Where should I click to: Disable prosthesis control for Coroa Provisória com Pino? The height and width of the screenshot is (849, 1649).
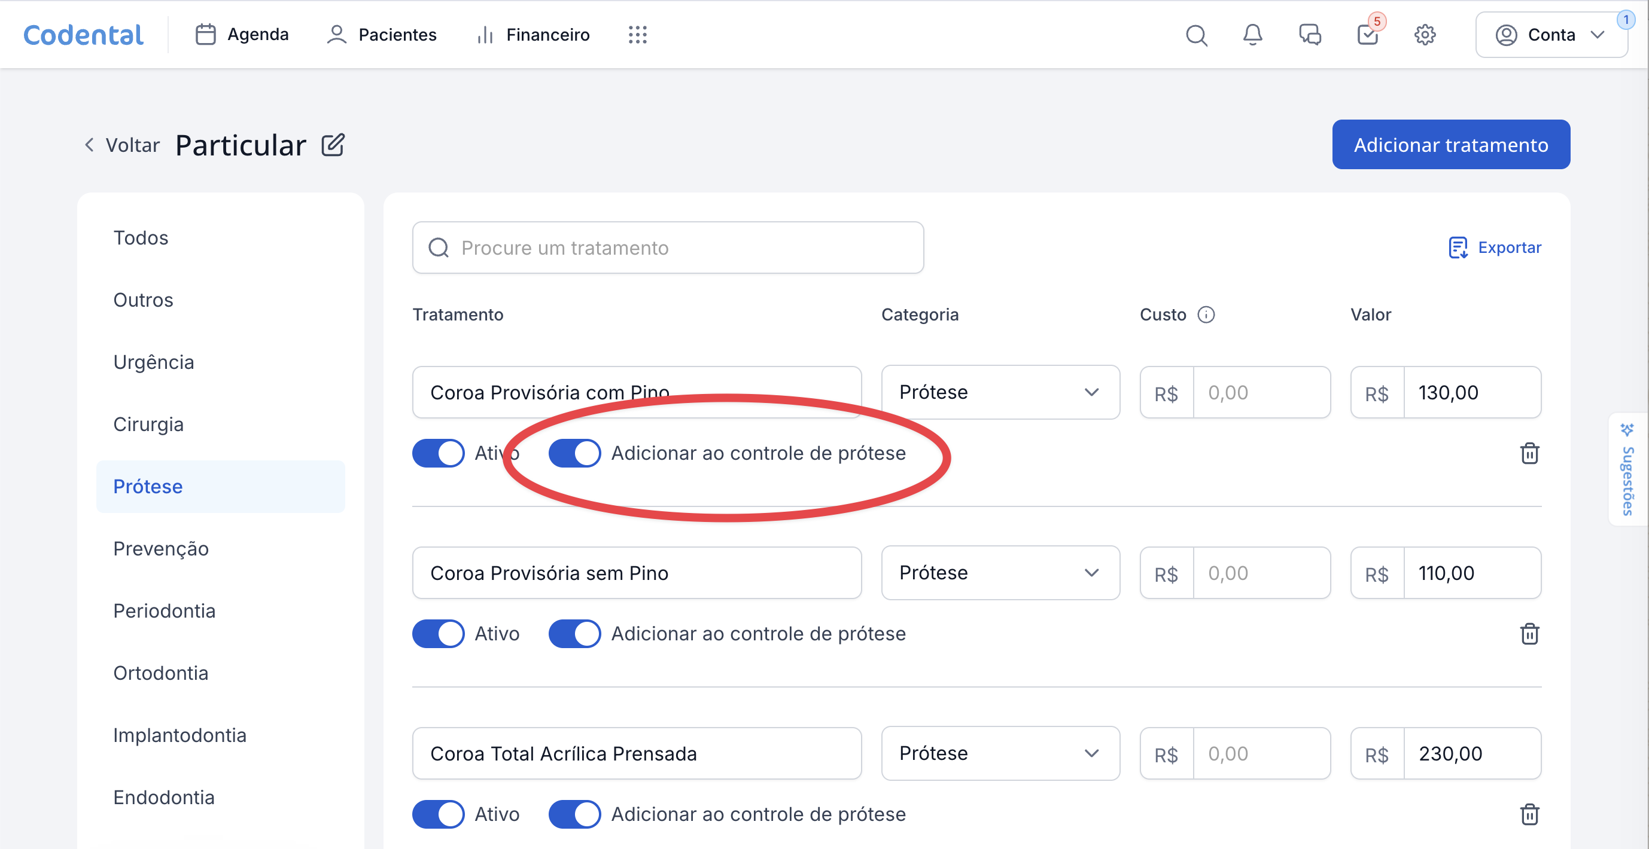575,454
